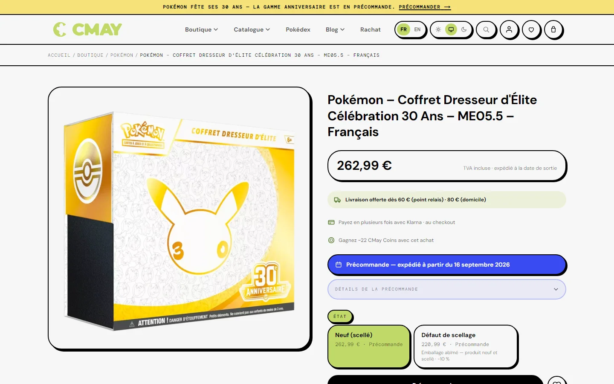Open the shopping bag cart icon
614x384 pixels.
point(553,29)
